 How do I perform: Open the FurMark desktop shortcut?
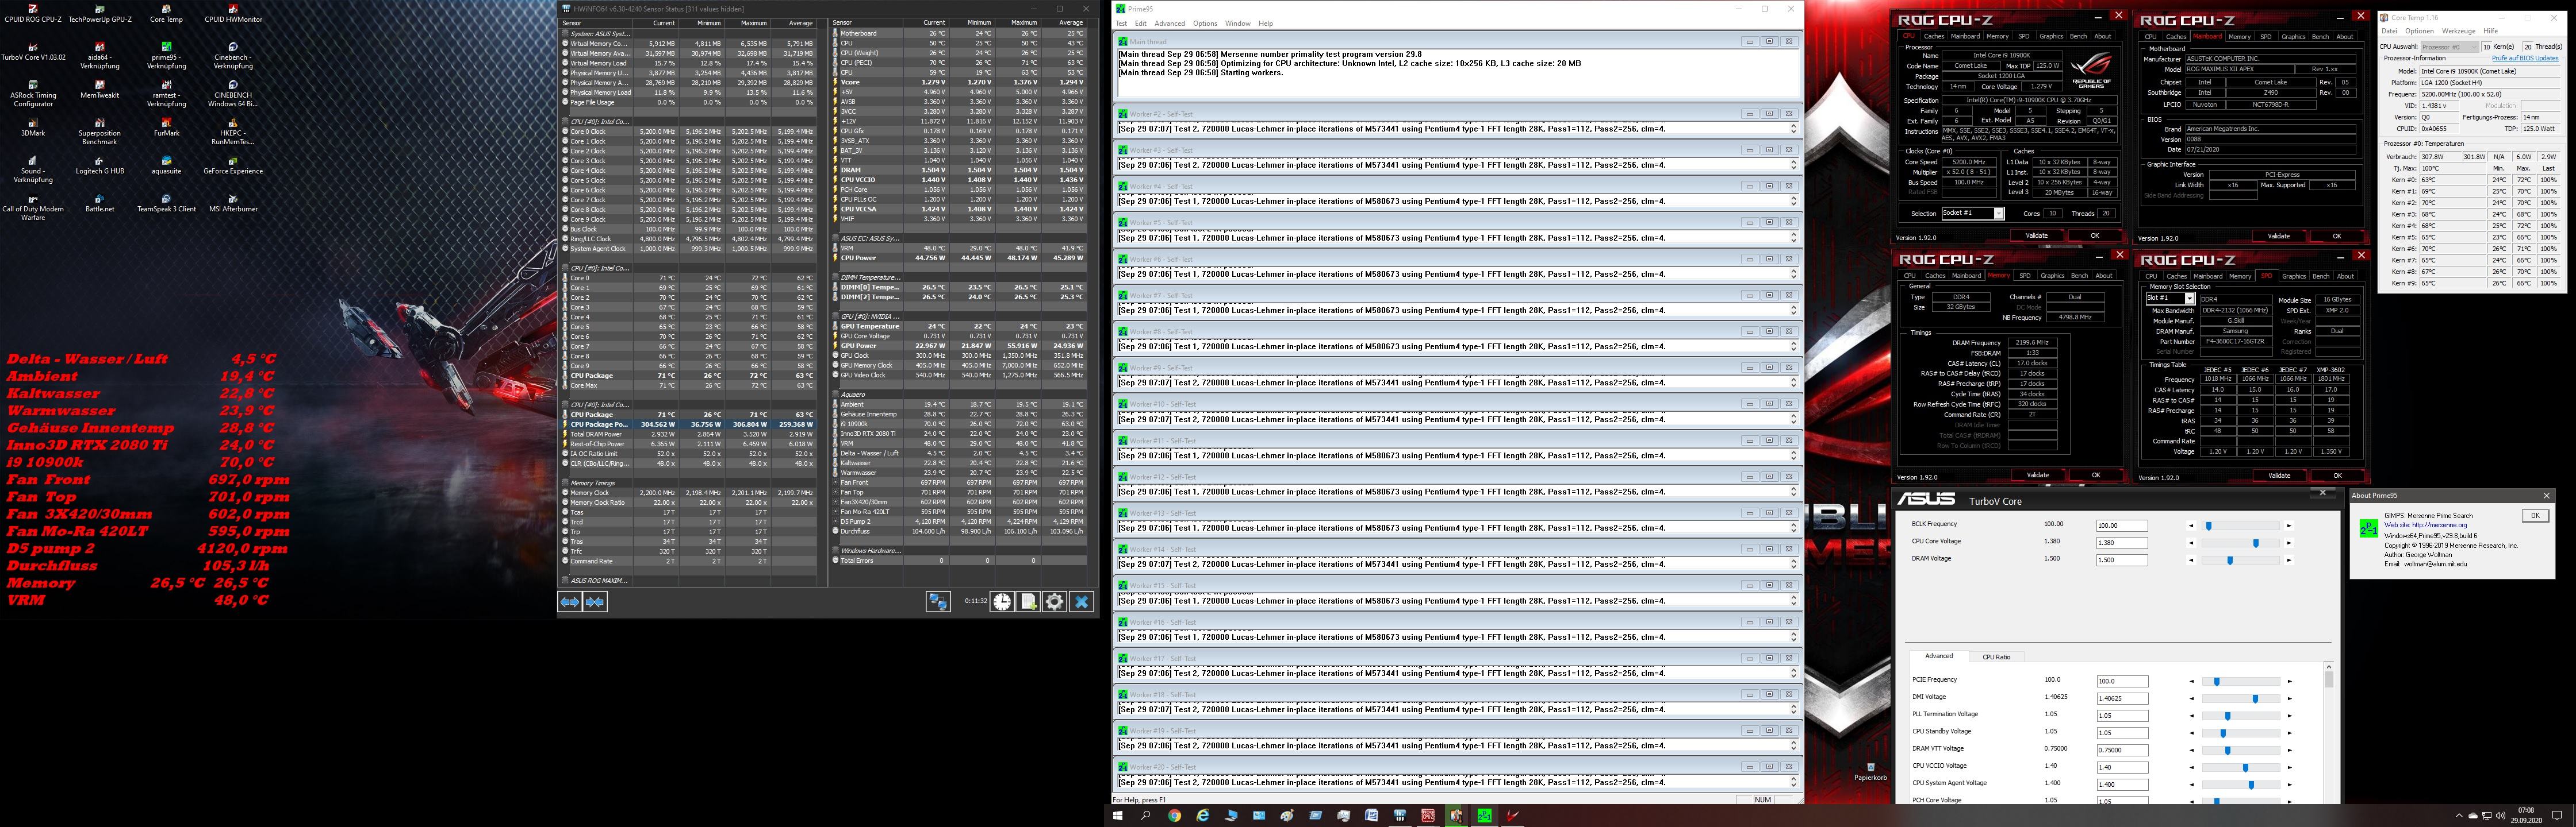pyautogui.click(x=166, y=128)
